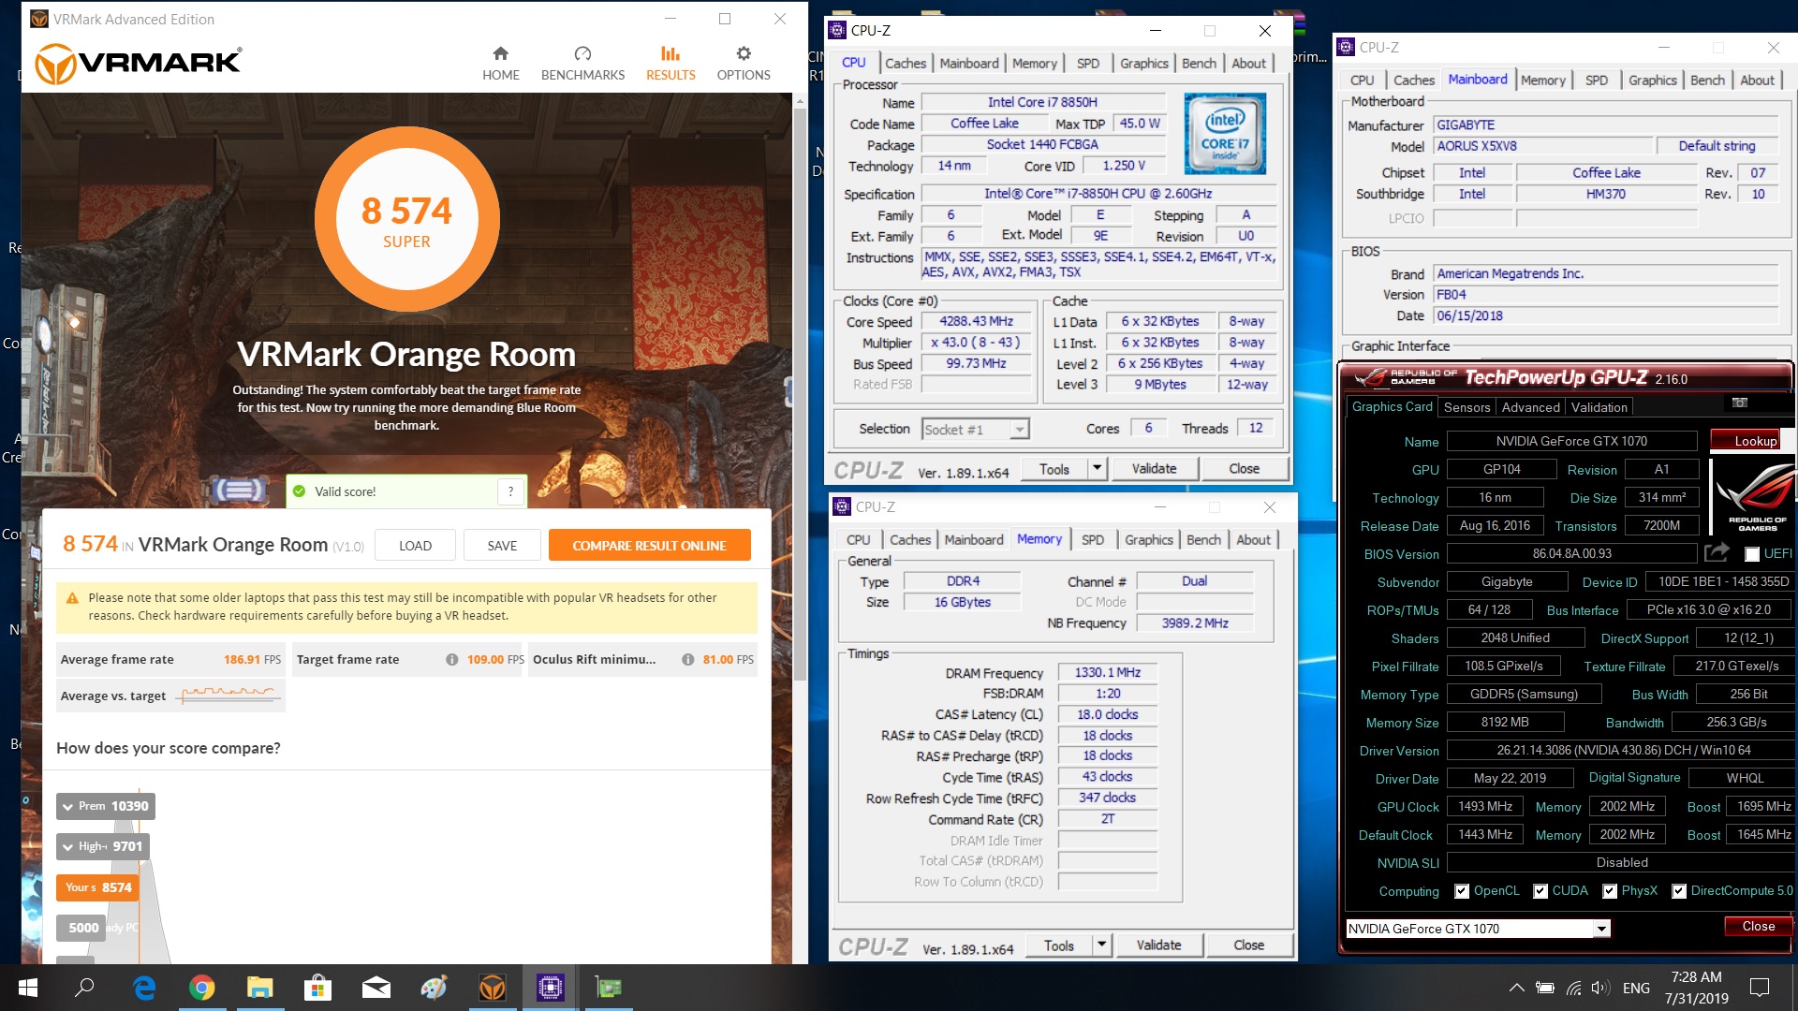
Task: Expand the Prem 10390 comparison entry
Action: tap(106, 806)
